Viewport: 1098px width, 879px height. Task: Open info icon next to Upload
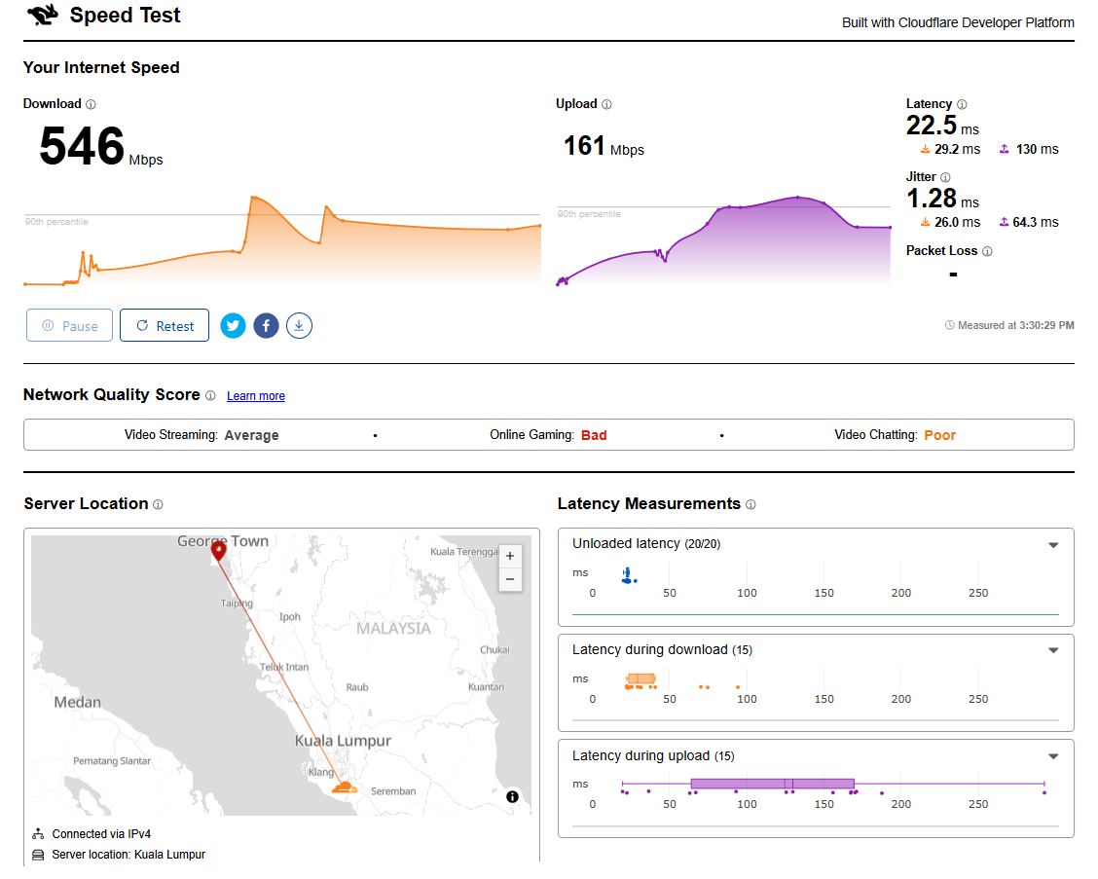[606, 104]
